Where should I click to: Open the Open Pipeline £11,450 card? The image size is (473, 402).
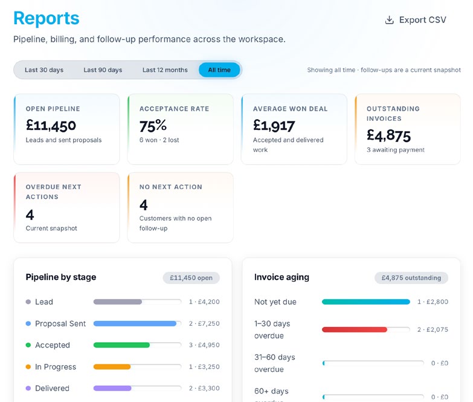pyautogui.click(x=66, y=129)
